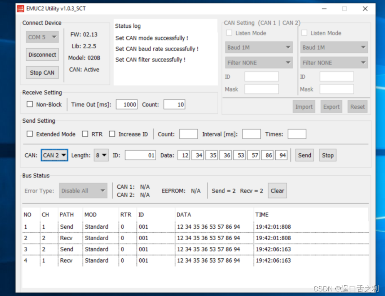Open the Length 8 dropdown
This screenshot has height=296, width=385.
[x=101, y=155]
